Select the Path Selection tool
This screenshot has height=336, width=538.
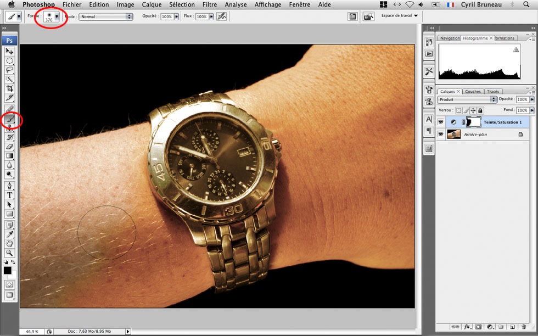[x=10, y=205]
